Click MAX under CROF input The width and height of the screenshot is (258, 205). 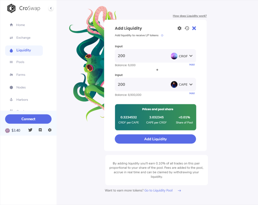(192, 64)
